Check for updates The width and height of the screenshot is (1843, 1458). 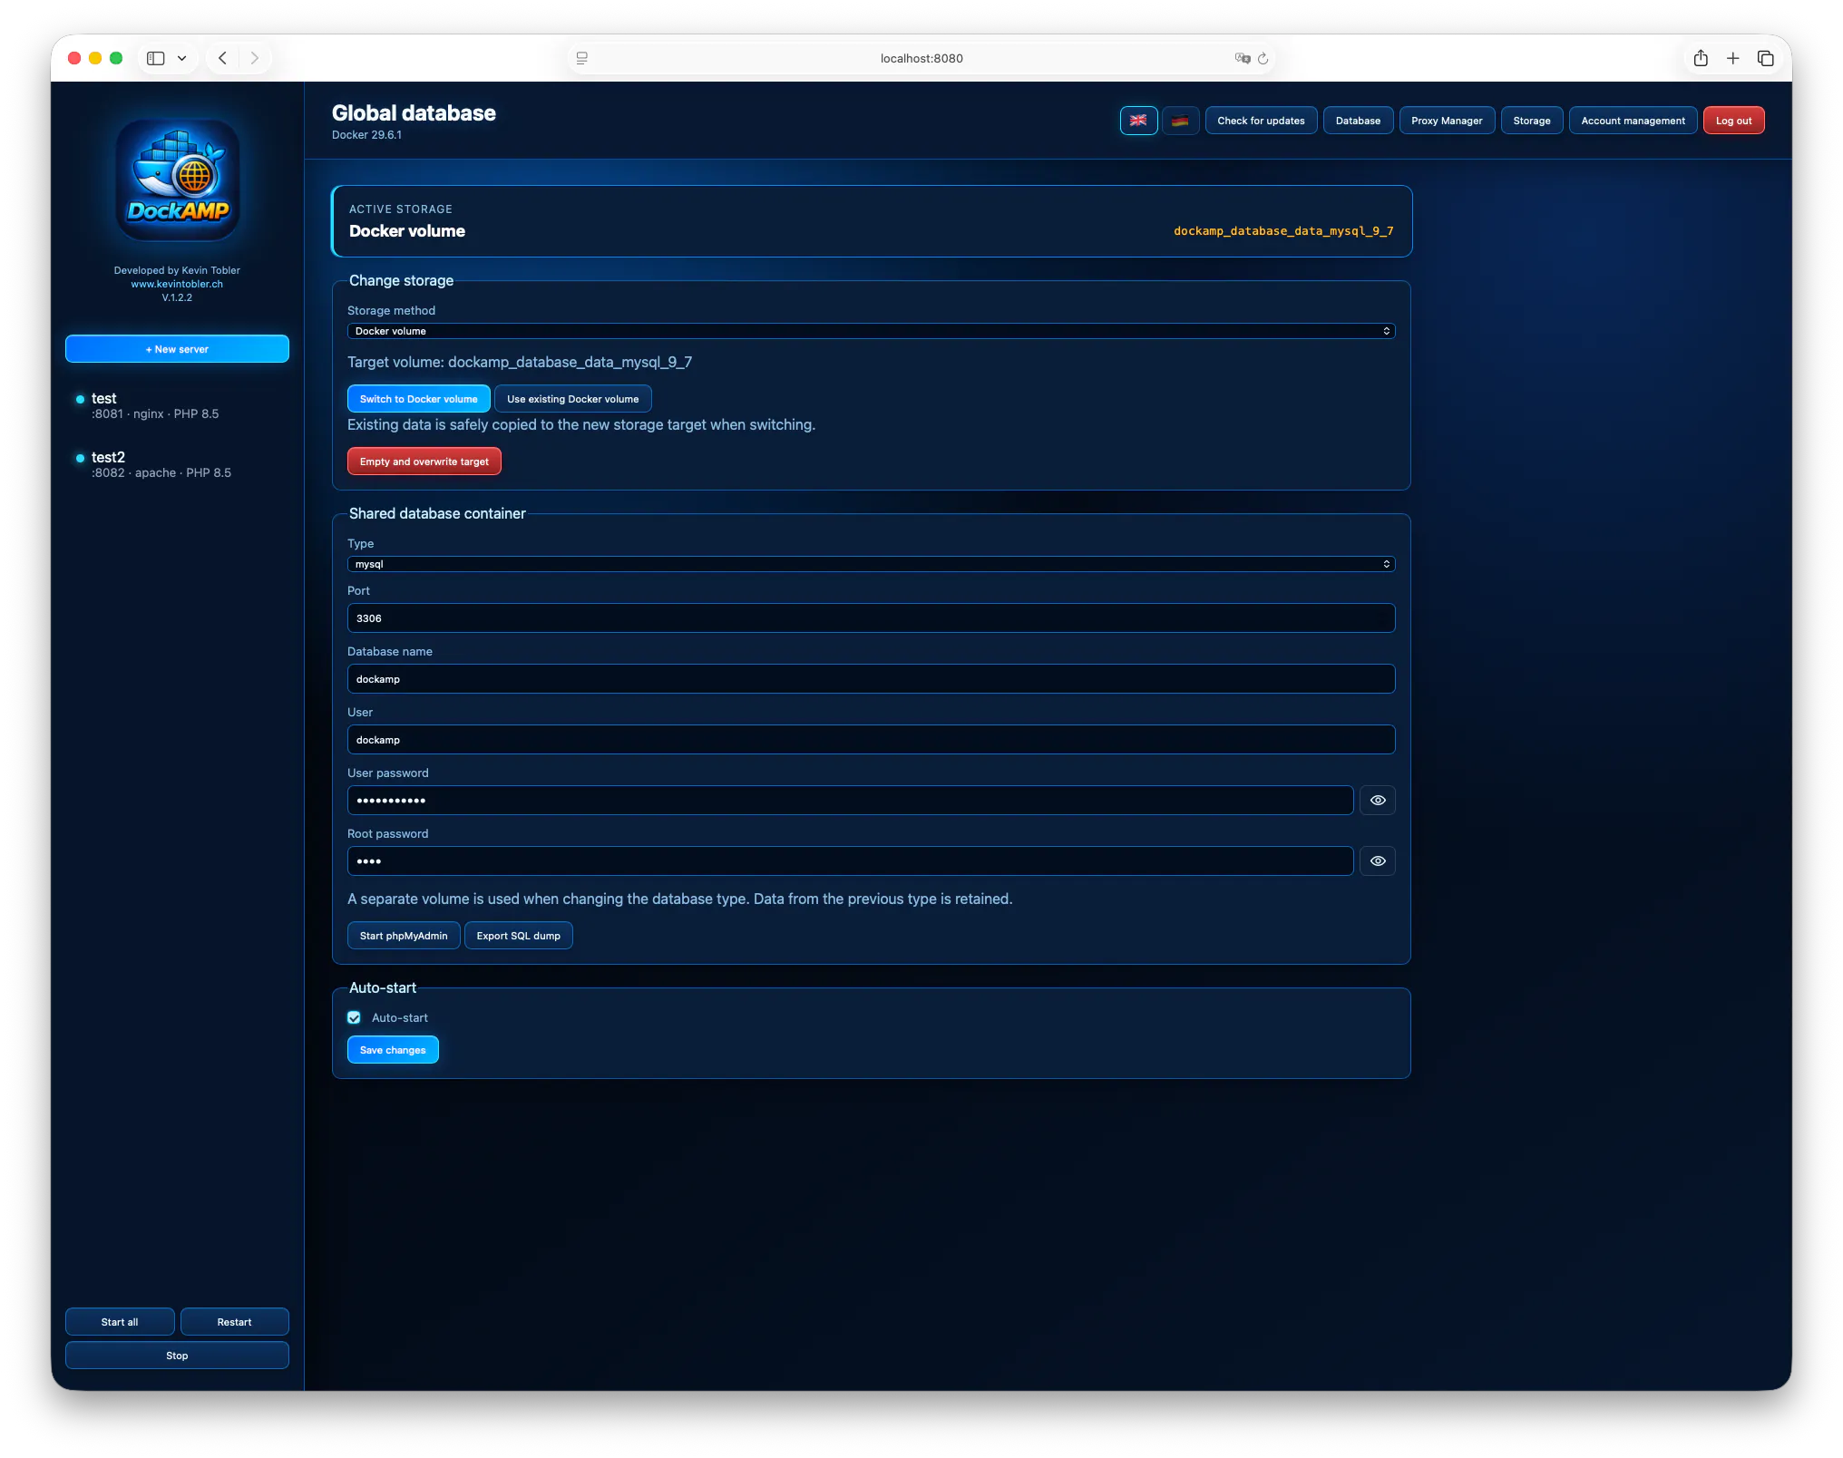tap(1261, 121)
